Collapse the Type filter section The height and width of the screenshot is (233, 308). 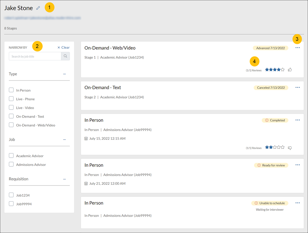(x=64, y=74)
